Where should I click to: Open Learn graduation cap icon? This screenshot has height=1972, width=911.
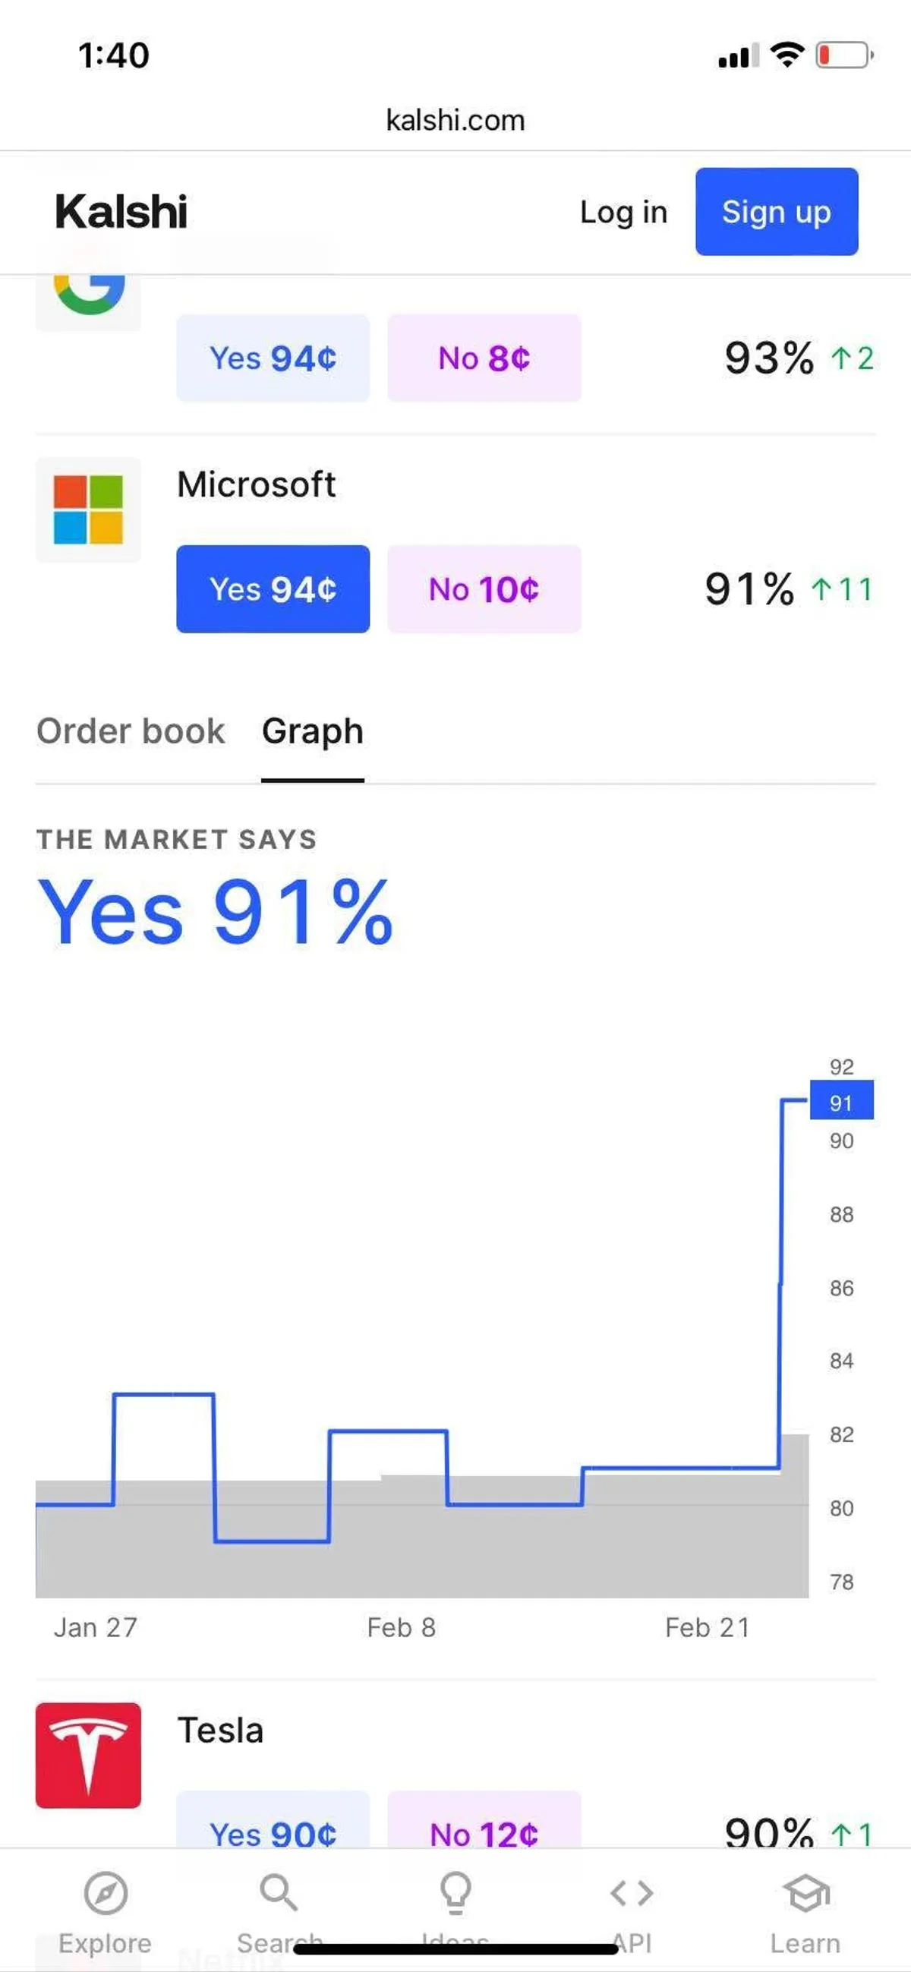(806, 1892)
